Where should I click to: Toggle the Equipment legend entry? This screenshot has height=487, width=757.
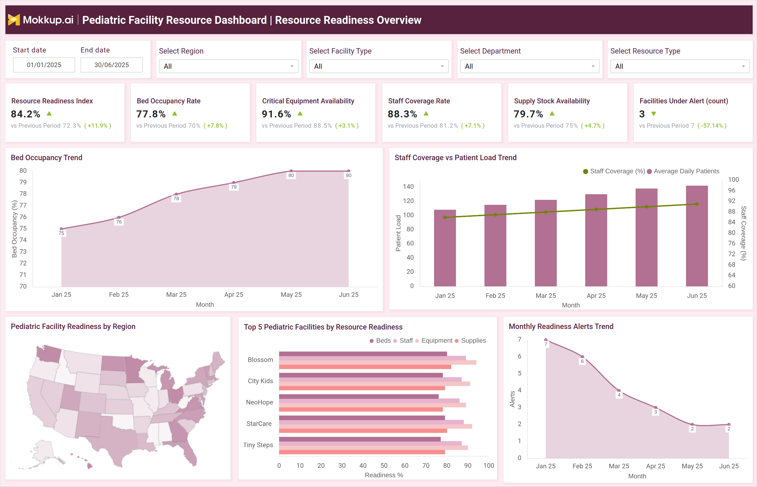[434, 341]
